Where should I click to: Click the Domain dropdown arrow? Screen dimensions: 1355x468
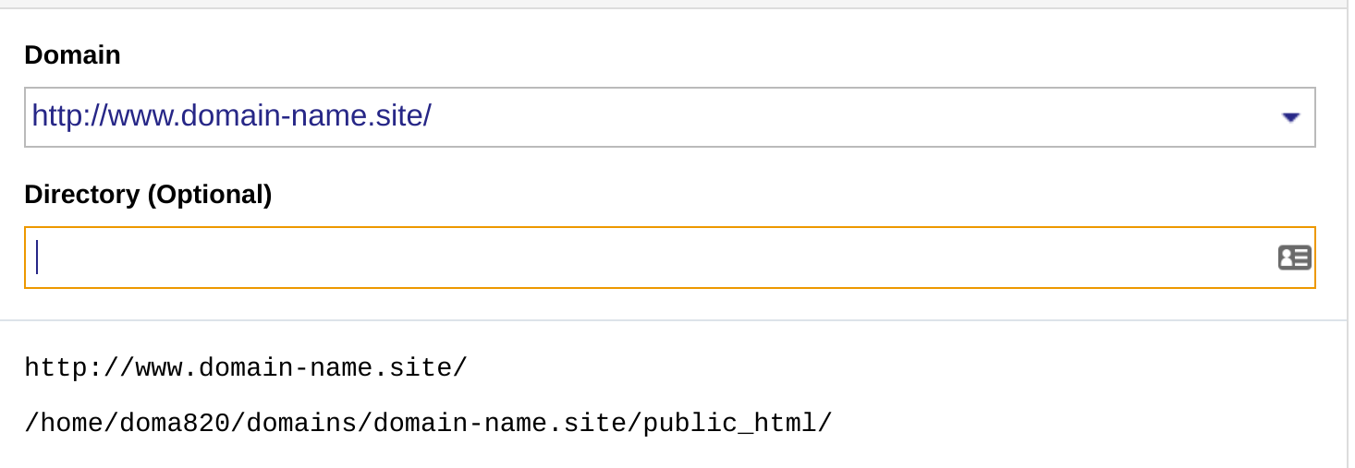coord(1290,117)
